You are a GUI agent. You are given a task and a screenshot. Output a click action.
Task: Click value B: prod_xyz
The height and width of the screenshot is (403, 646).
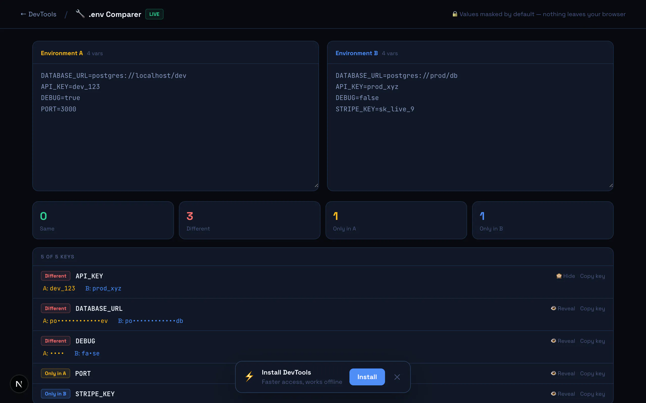click(103, 288)
